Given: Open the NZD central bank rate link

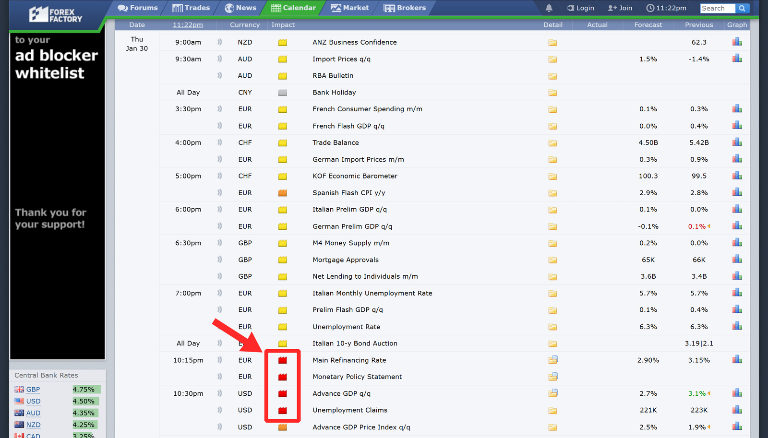Looking at the screenshot, I should 33,425.
